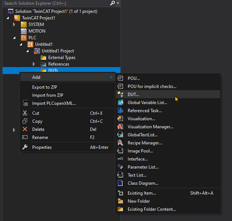The width and height of the screenshot is (232, 221).
Task: Expand the References node
Action: click(x=34, y=64)
